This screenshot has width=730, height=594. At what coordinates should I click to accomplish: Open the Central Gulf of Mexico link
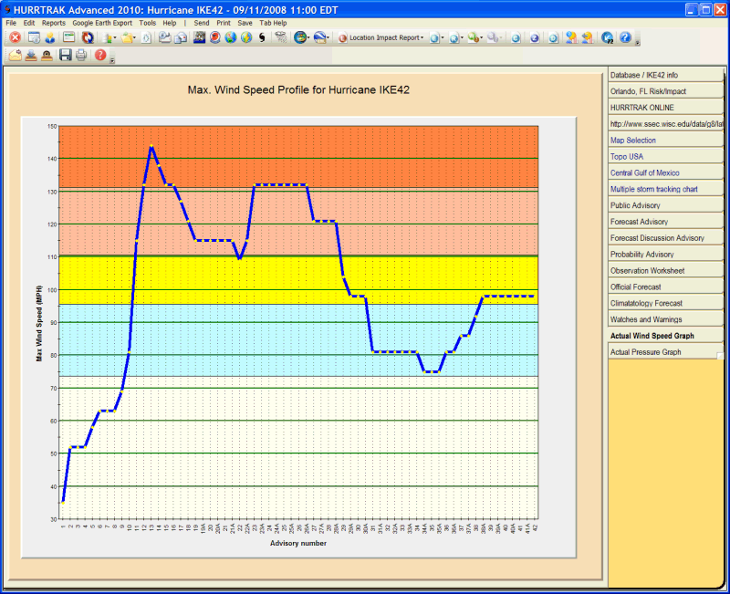[x=644, y=172]
